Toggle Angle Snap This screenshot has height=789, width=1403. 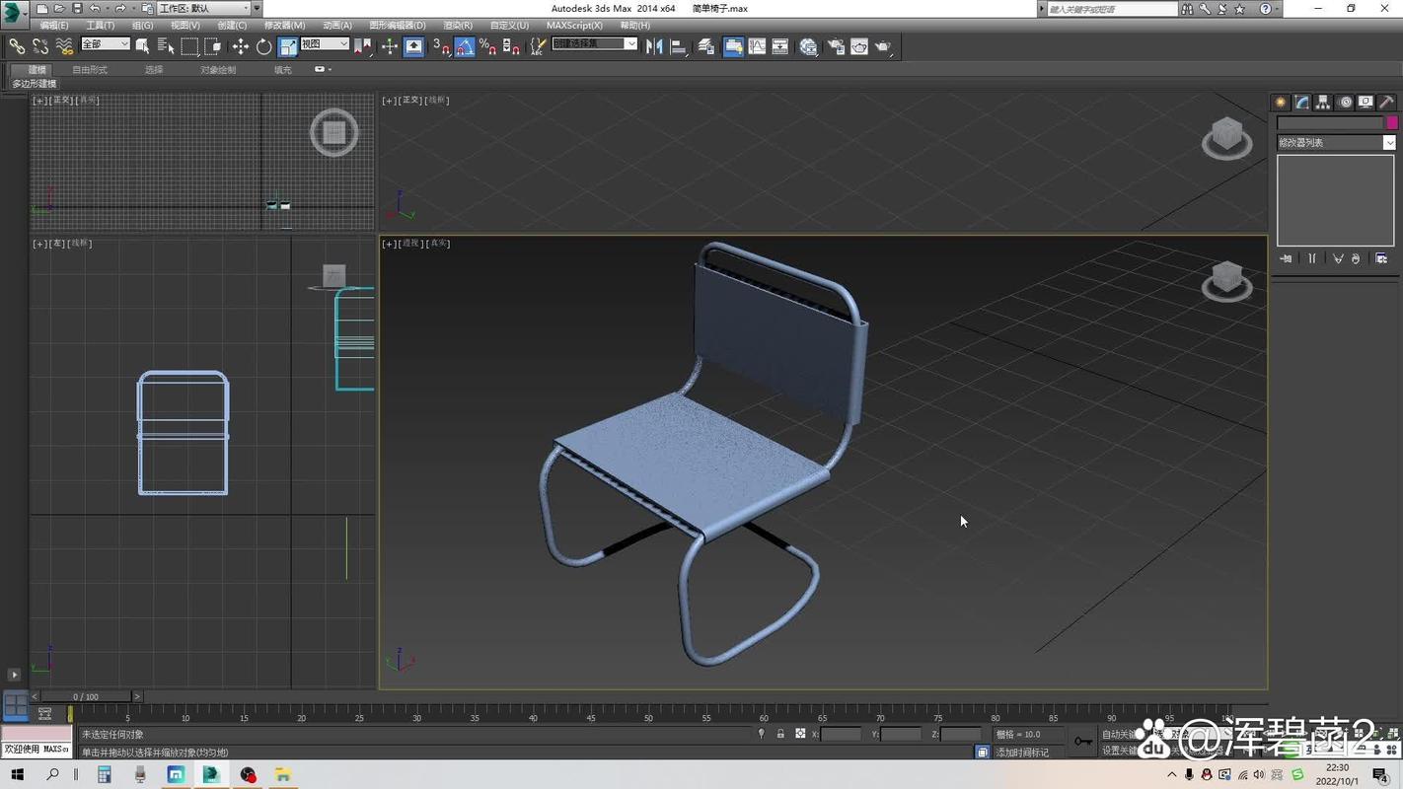(465, 46)
